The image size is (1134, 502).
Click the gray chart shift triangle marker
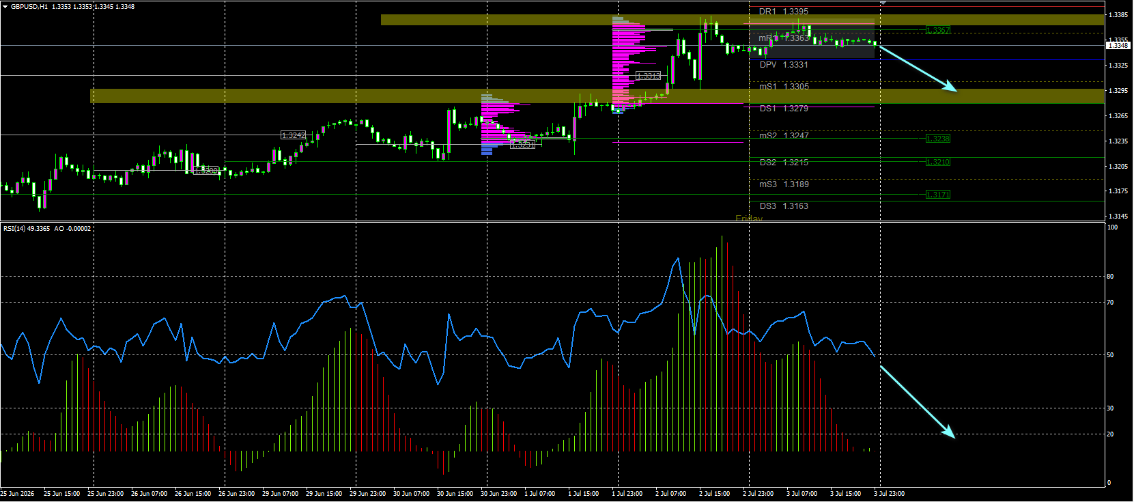(883, 3)
